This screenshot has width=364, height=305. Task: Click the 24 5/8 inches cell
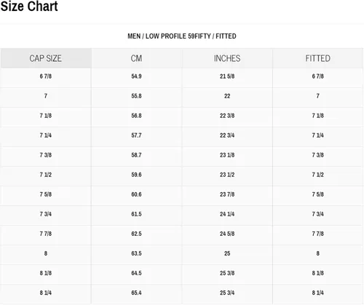click(x=227, y=234)
